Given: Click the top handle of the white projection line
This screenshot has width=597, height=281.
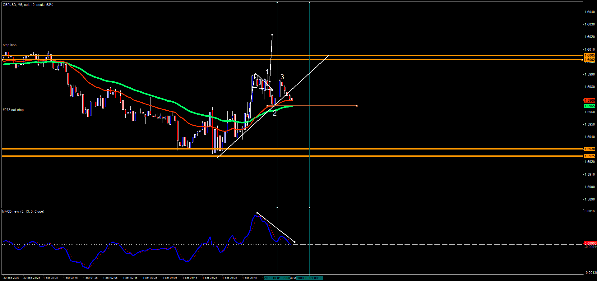Looking at the screenshot, I should pyautogui.click(x=272, y=35).
